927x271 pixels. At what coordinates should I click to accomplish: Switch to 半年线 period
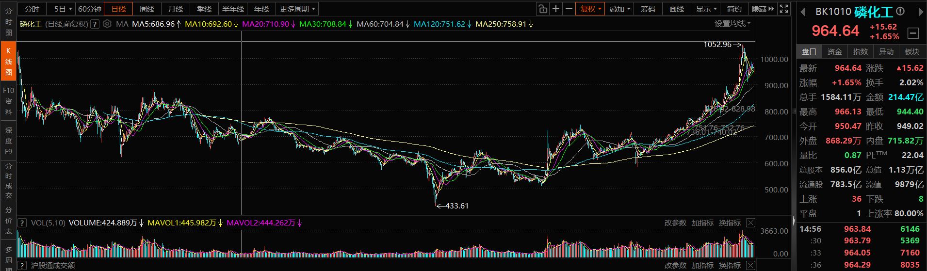(233, 9)
